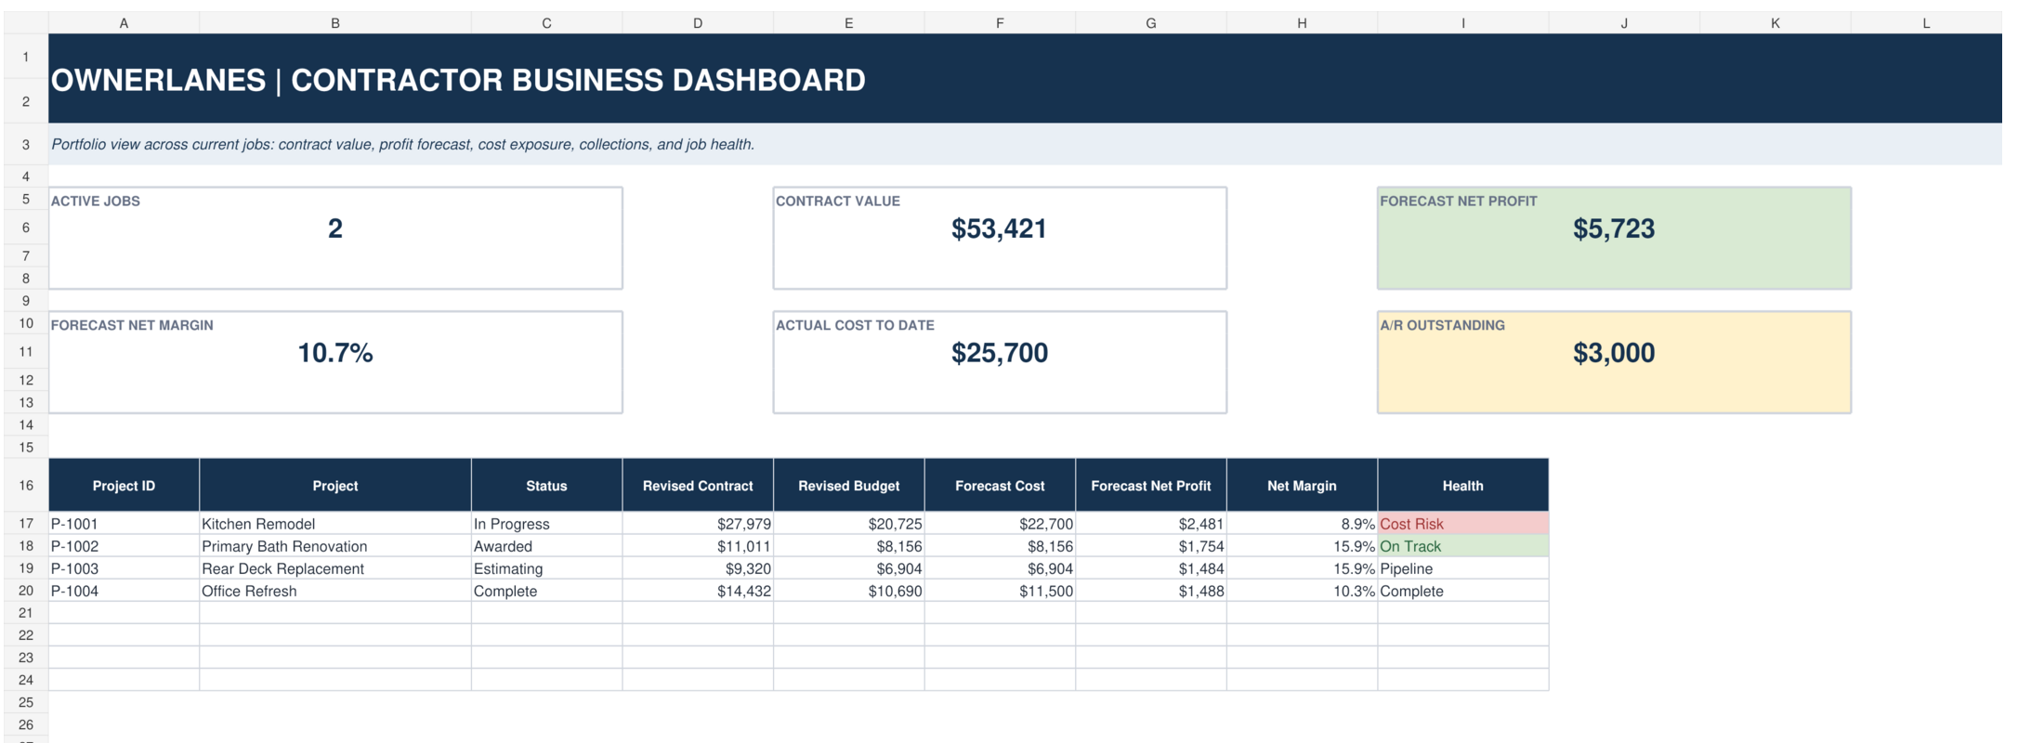Click the "Project ID" table header
The image size is (2044, 743).
[x=124, y=486]
